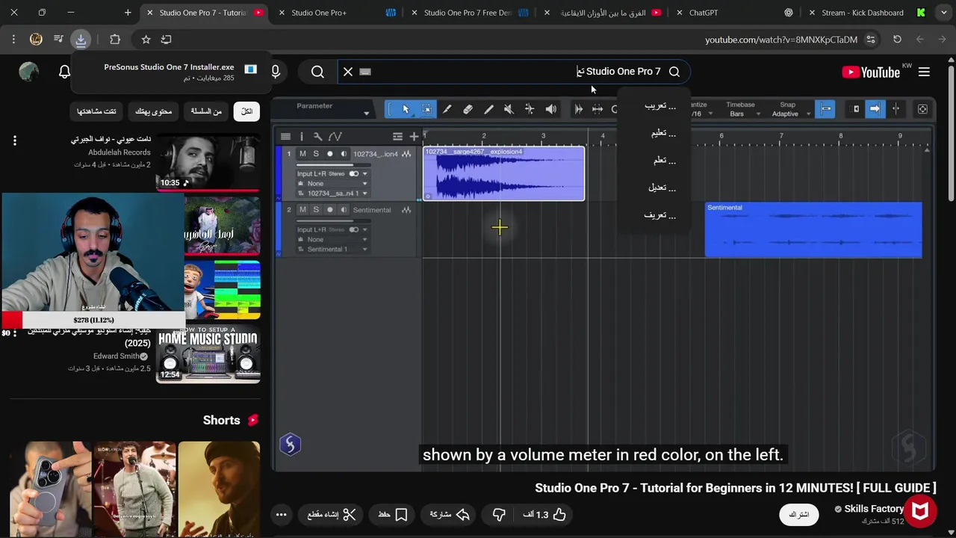The height and width of the screenshot is (538, 956).
Task: Click the اشتراك subscribe button
Action: coord(799,514)
